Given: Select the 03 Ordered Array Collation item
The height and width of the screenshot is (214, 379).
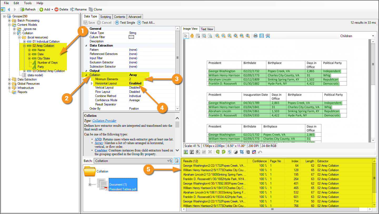Looking at the screenshot, I should pos(49,71).
